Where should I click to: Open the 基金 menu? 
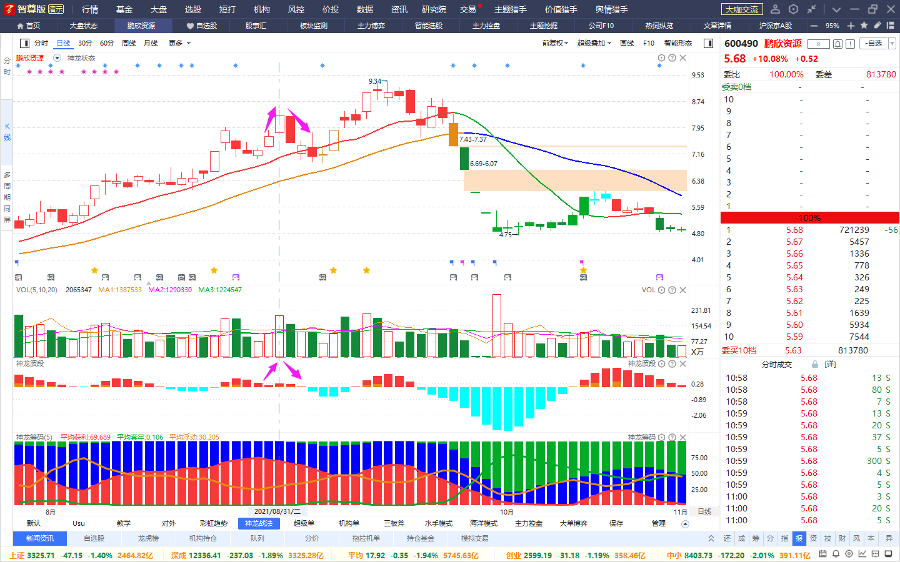tap(124, 9)
